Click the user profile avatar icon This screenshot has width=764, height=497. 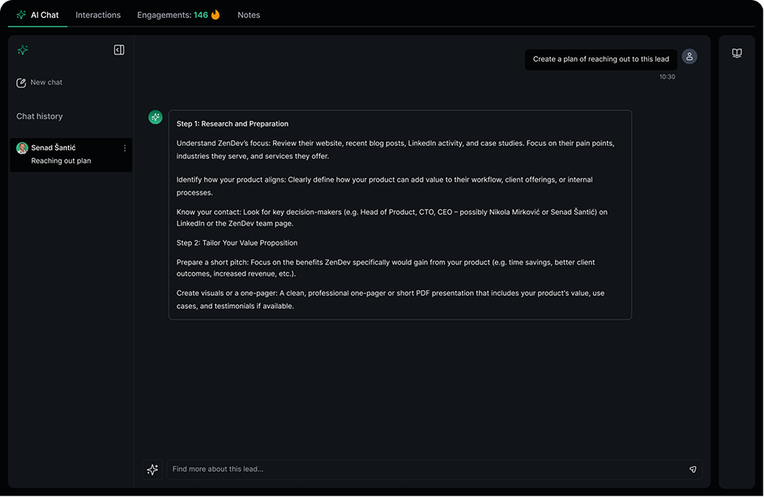coord(689,57)
